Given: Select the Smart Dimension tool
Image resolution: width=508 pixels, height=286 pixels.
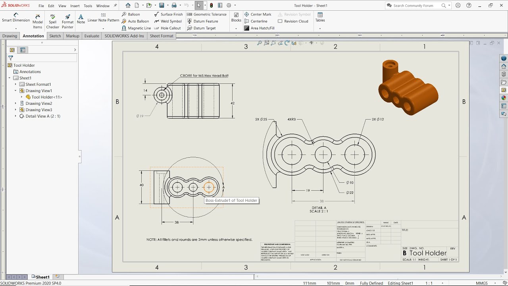Looking at the screenshot, I should pyautogui.click(x=16, y=18).
